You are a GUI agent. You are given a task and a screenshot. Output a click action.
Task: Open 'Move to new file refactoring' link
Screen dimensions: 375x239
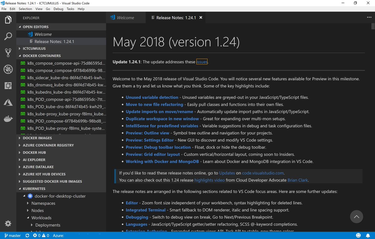click(x=154, y=104)
